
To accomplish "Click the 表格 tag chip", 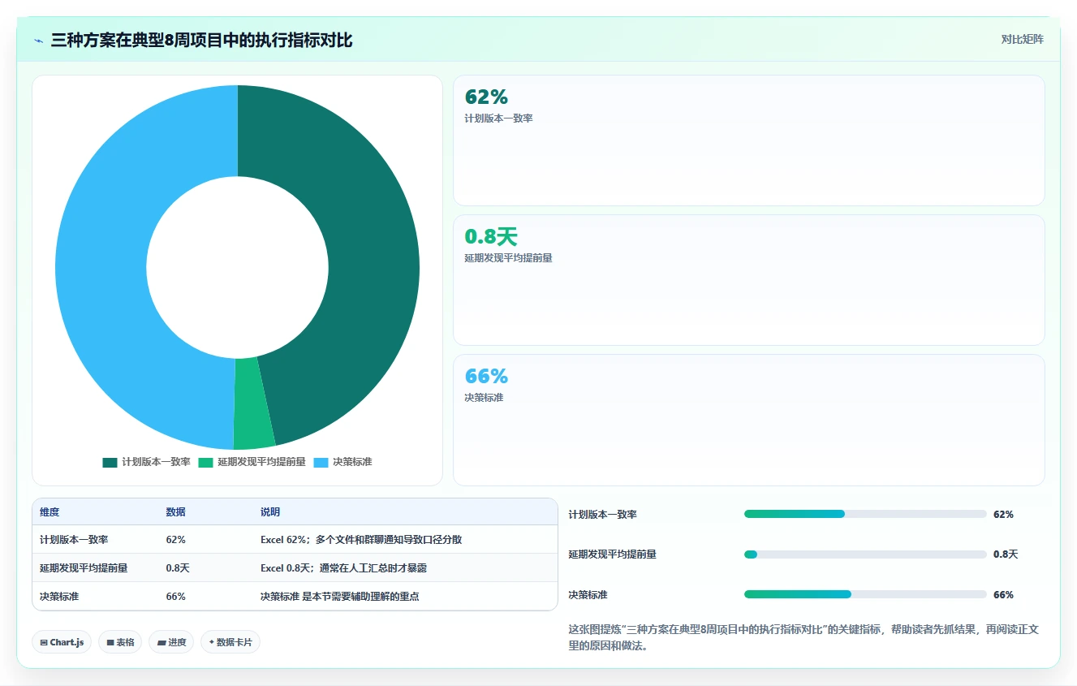I will pyautogui.click(x=120, y=642).
